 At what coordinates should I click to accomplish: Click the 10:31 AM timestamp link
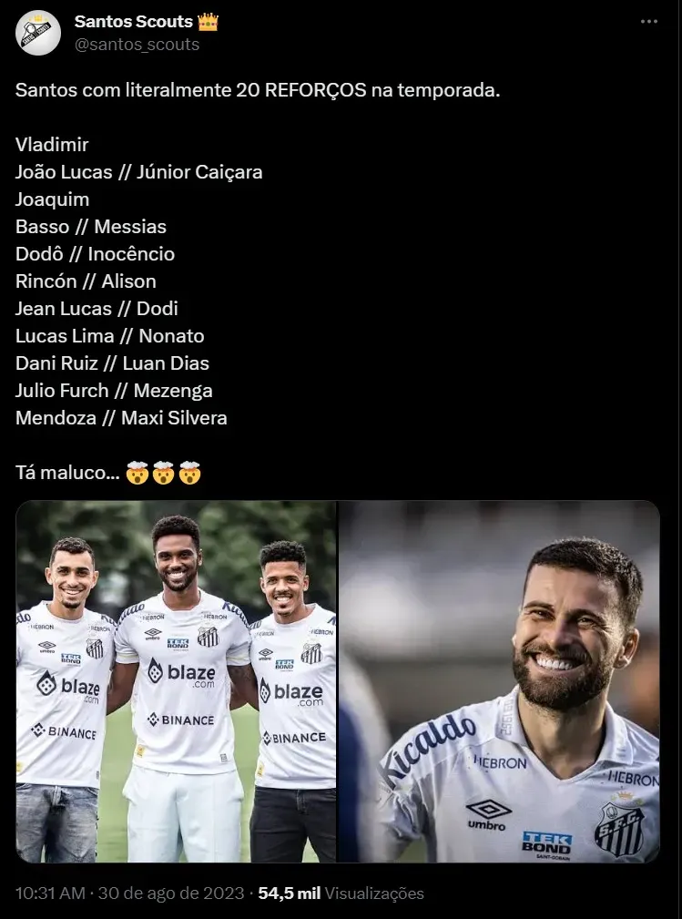[50, 893]
